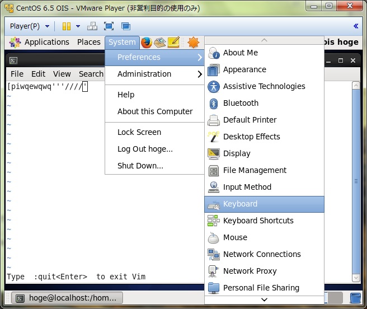Click the terminal scrollbar up arrow
The height and width of the screenshot is (309, 367).
[356, 86]
